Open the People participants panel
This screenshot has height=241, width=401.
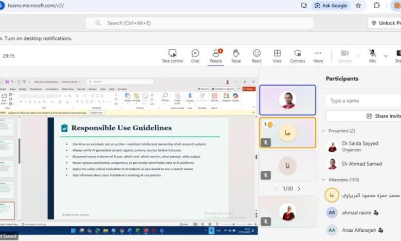(215, 54)
